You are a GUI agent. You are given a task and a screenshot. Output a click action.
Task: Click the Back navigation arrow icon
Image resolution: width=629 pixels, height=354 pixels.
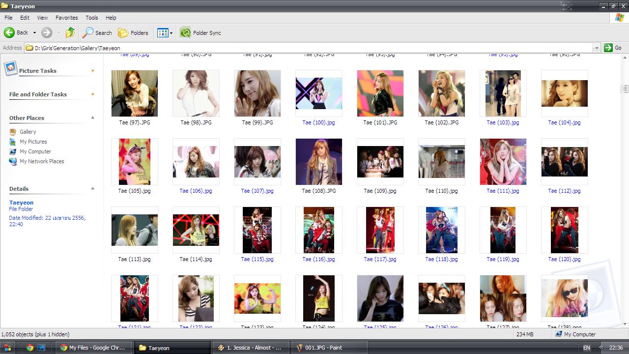pyautogui.click(x=9, y=32)
